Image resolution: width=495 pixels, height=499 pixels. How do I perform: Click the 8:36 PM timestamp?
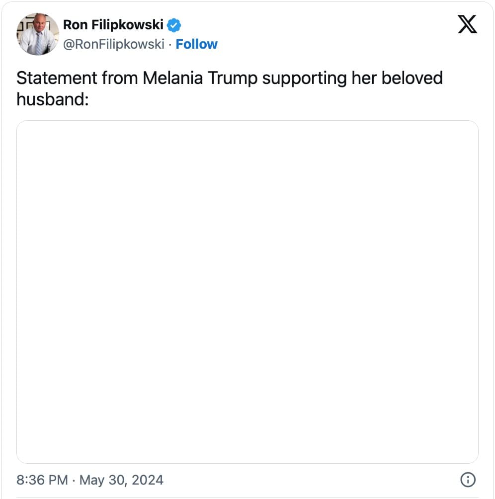point(42,480)
